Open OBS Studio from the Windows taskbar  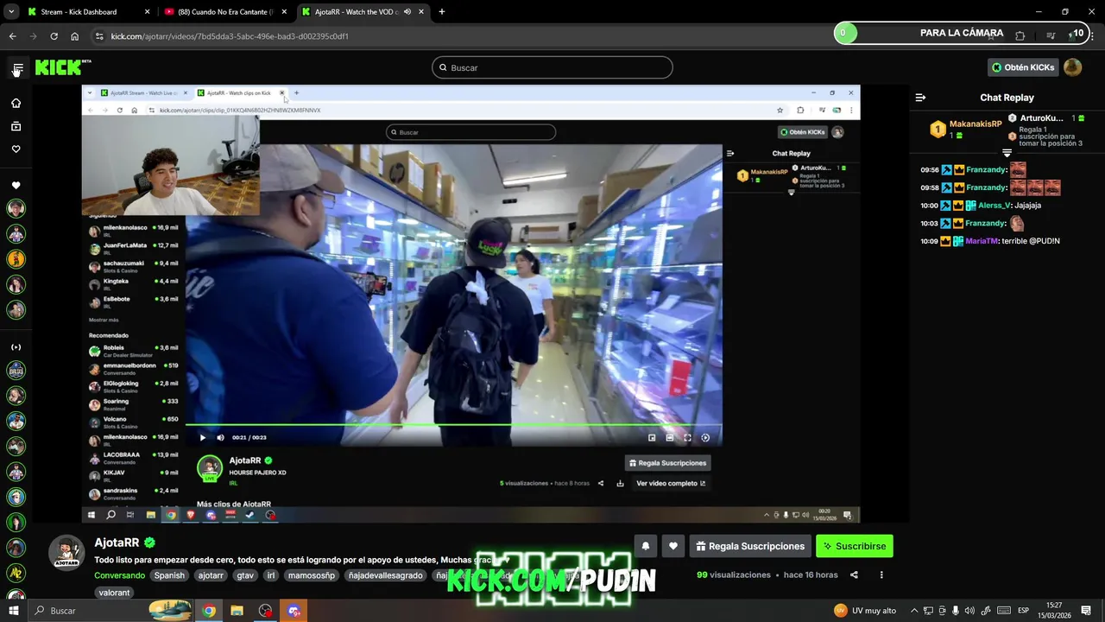pos(265,611)
